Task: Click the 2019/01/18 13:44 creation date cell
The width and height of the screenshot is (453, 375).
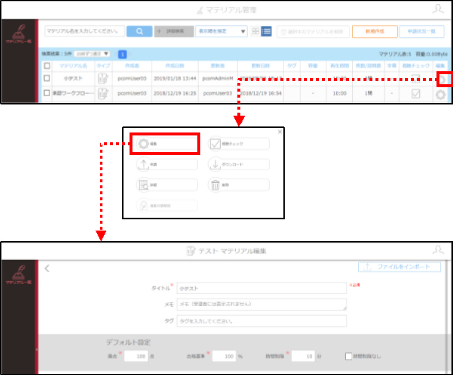Action: pos(175,78)
